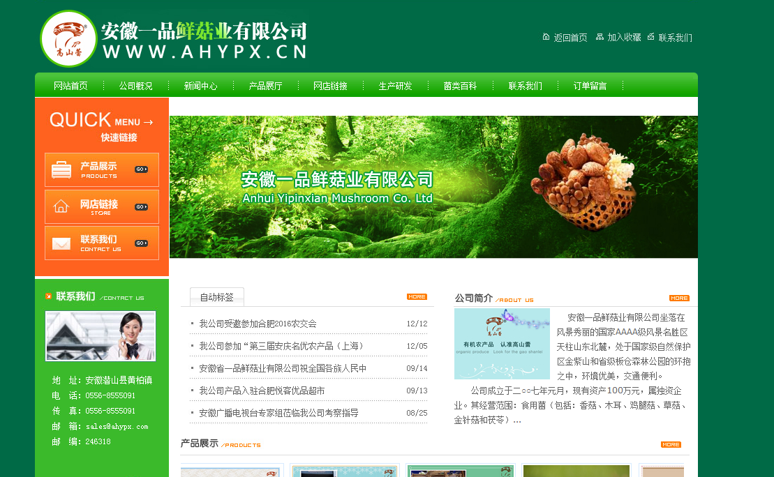Open 菌类百科 in the navigation bar
Screen dimensions: 774x477
coord(460,86)
